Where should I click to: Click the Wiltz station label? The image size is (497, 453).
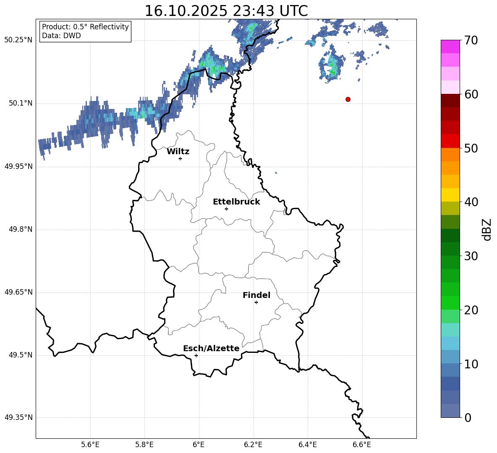178,152
